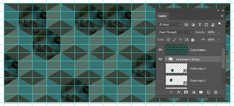Toggle layer filtering on or off
The height and width of the screenshot is (106, 234).
[219, 25]
